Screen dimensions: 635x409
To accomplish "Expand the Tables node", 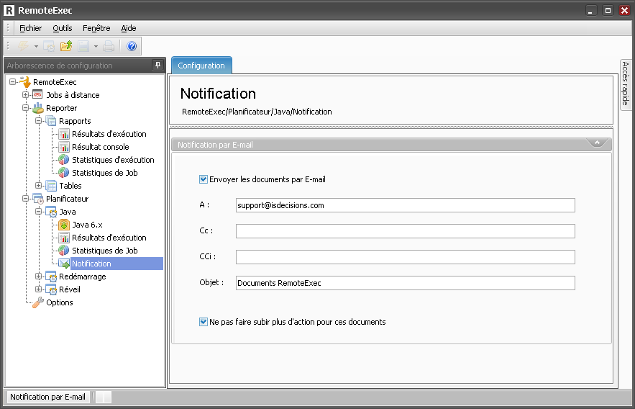I will [x=38, y=186].
